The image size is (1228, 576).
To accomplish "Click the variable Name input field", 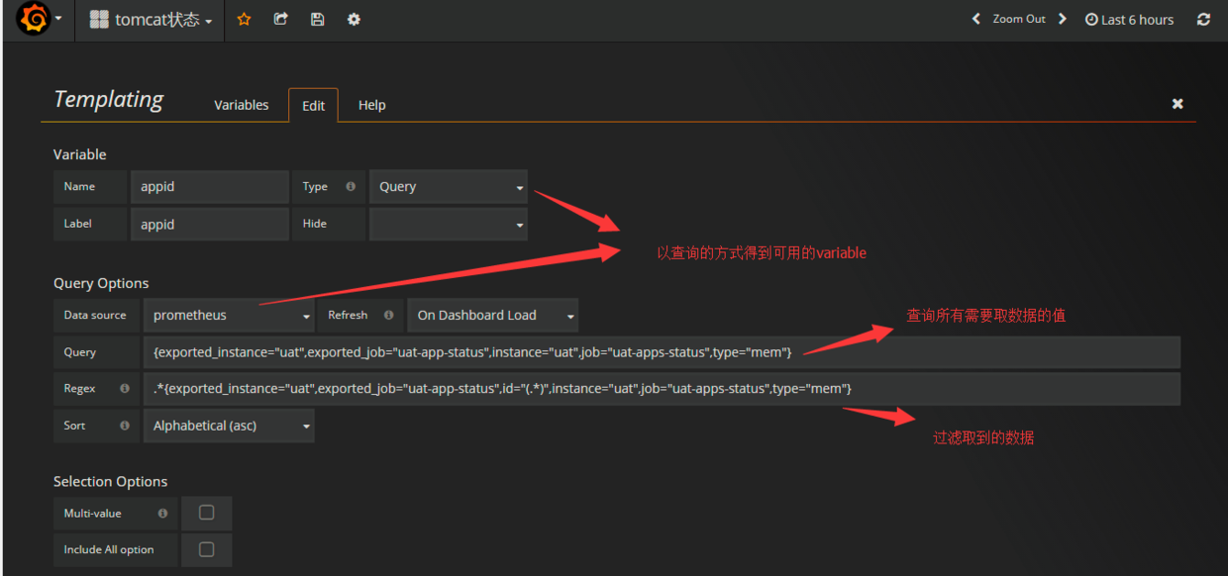I will (x=210, y=186).
